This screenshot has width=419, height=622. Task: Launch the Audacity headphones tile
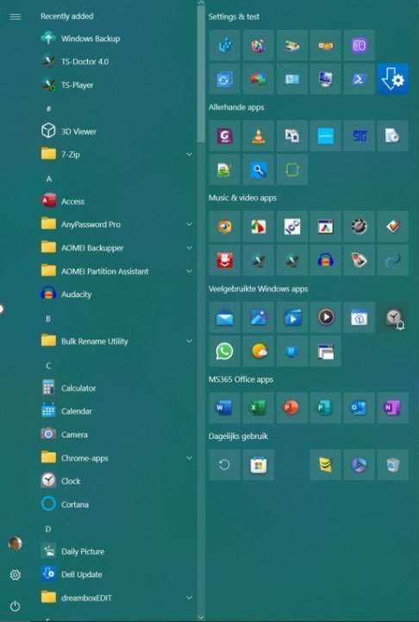click(x=326, y=260)
